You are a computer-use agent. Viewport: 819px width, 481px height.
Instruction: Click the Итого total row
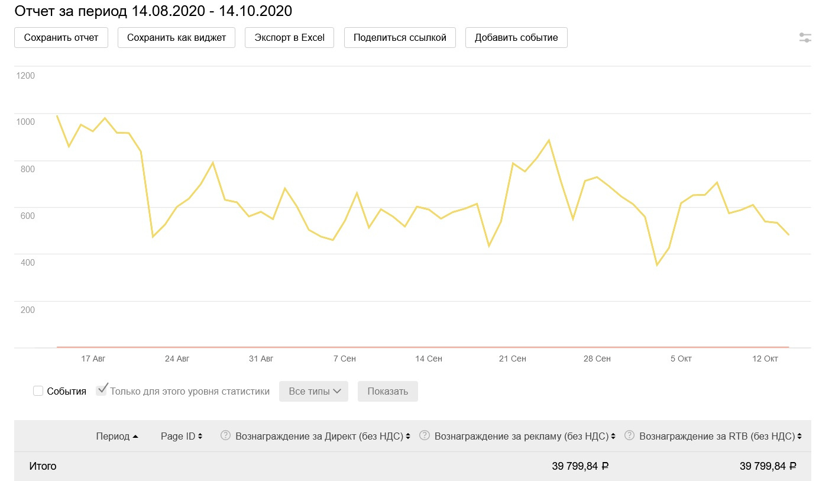click(43, 466)
